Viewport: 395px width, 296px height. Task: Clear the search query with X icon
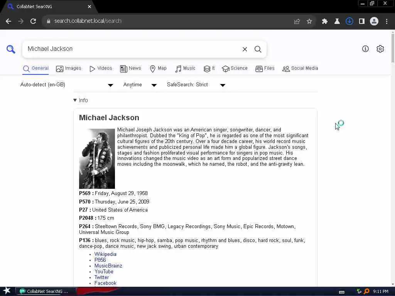pyautogui.click(x=245, y=49)
